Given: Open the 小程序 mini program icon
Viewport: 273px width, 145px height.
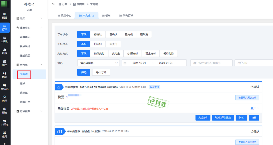Looking at the screenshot, I should (x=5, y=122).
